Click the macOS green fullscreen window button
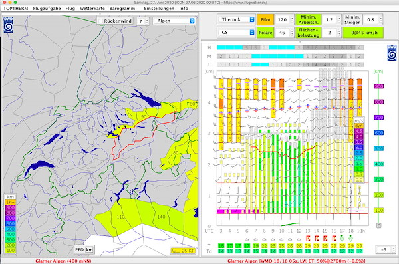The width and height of the screenshot is (399, 264). pyautogui.click(x=15, y=2)
